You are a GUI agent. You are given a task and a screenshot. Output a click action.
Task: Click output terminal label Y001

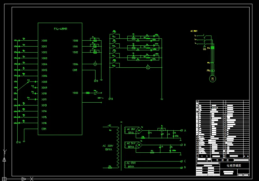coord(75,47)
